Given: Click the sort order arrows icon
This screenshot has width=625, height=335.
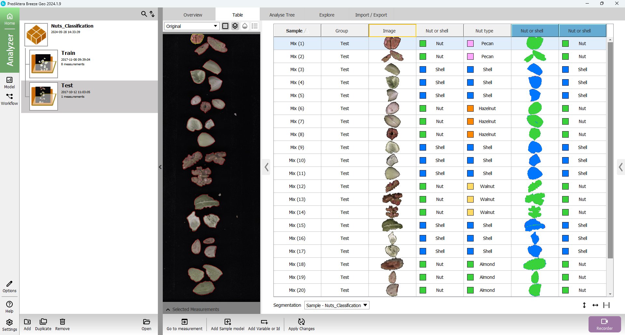Looking at the screenshot, I should pyautogui.click(x=152, y=14).
